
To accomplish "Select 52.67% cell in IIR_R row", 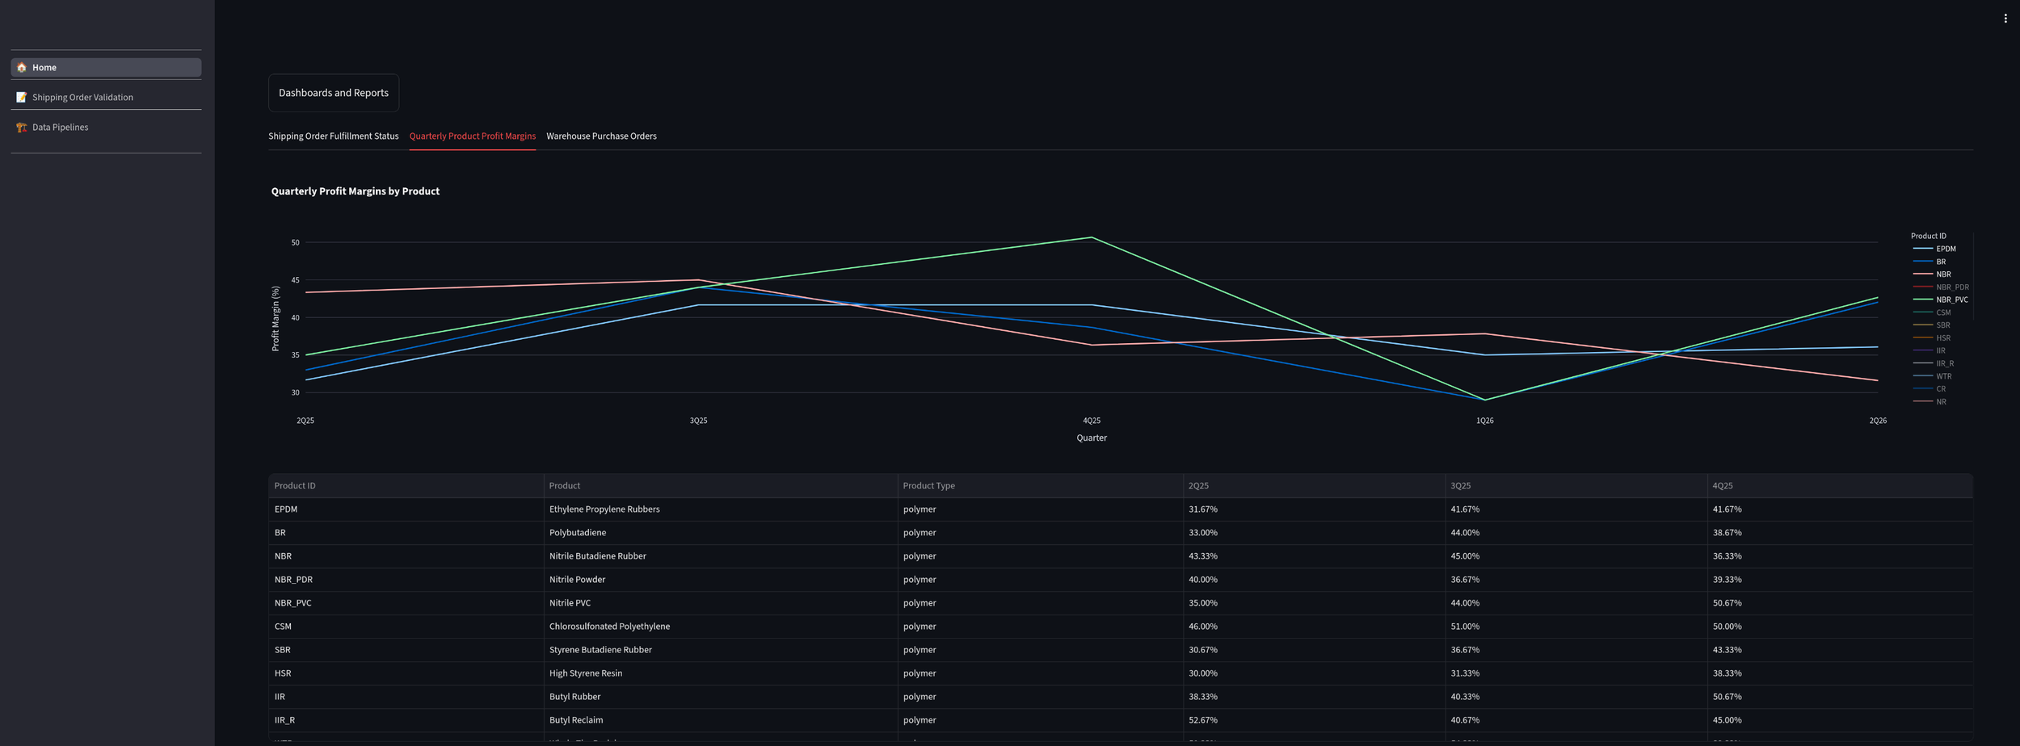I will 1314,720.
